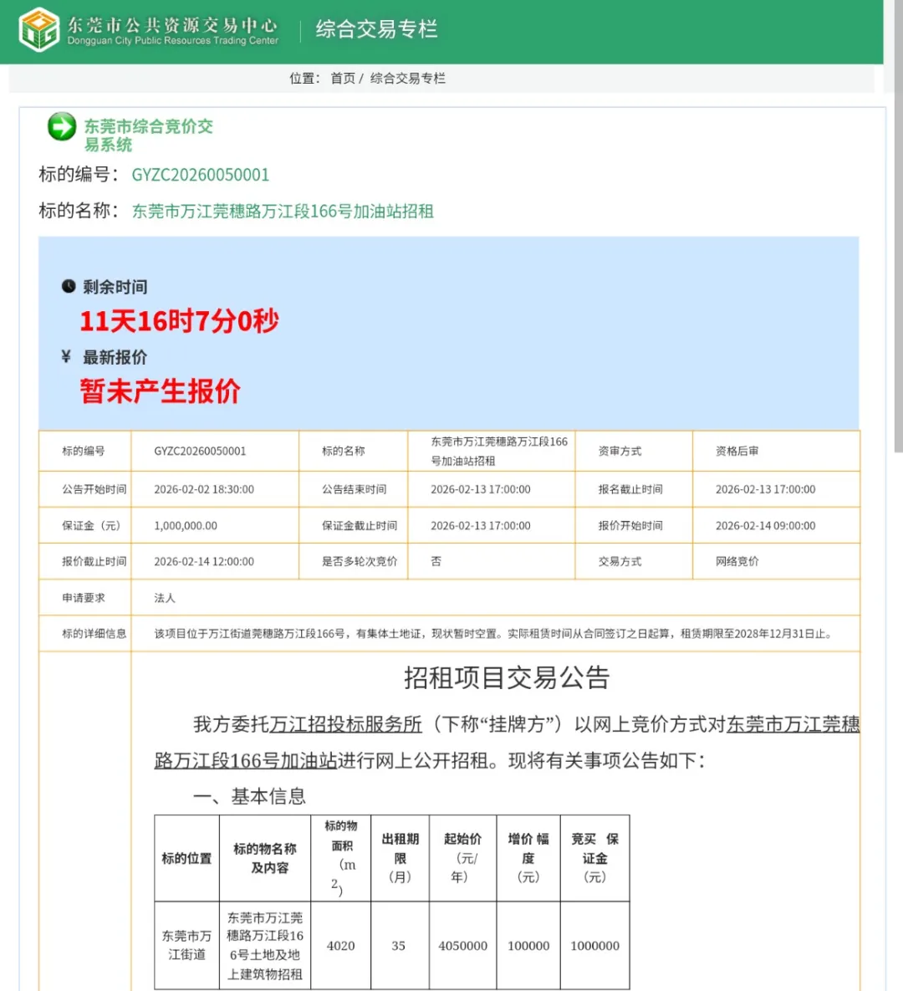Click the 保证金 amount cell 1,000,000.00
This screenshot has height=991, width=903.
[x=186, y=526]
